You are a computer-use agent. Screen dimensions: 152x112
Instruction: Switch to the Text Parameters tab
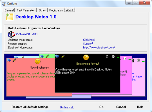[26, 10]
